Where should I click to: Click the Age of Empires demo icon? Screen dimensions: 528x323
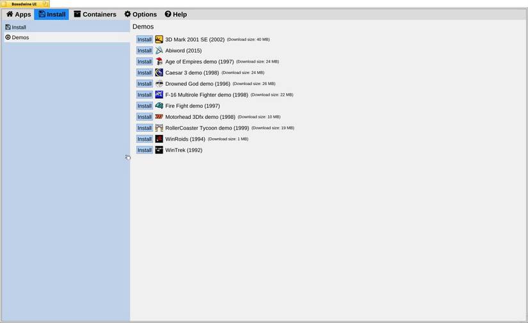159,61
